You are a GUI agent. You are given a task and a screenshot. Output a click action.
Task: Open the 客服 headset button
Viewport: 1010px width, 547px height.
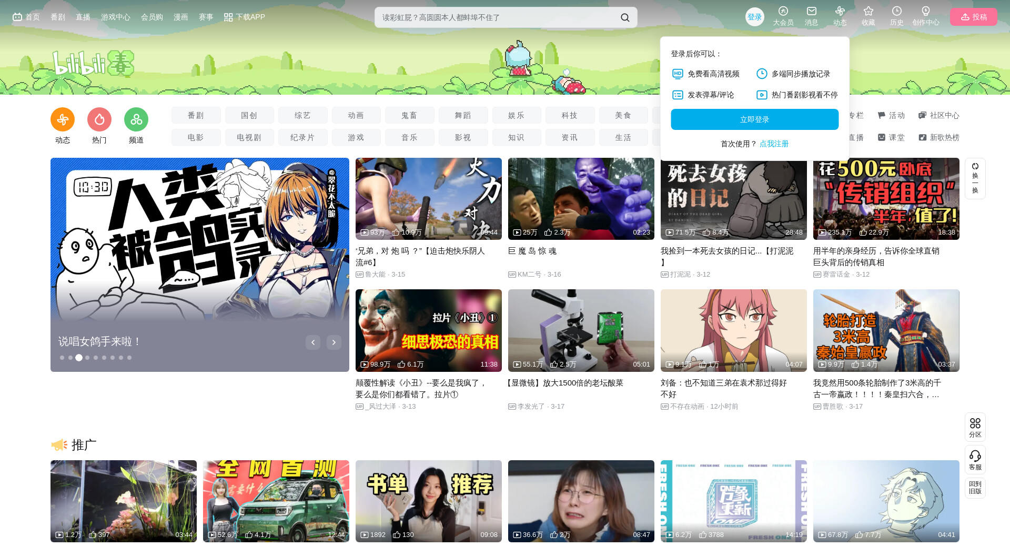point(975,460)
